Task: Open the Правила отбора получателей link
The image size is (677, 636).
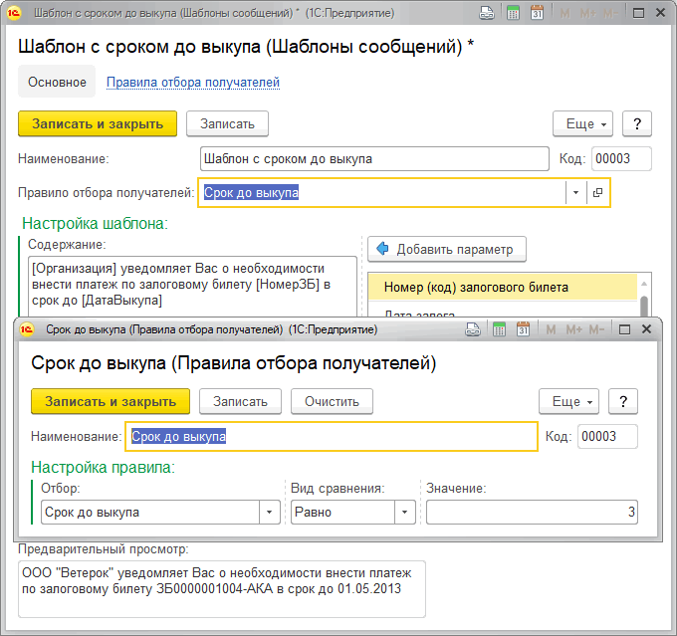Action: point(193,82)
